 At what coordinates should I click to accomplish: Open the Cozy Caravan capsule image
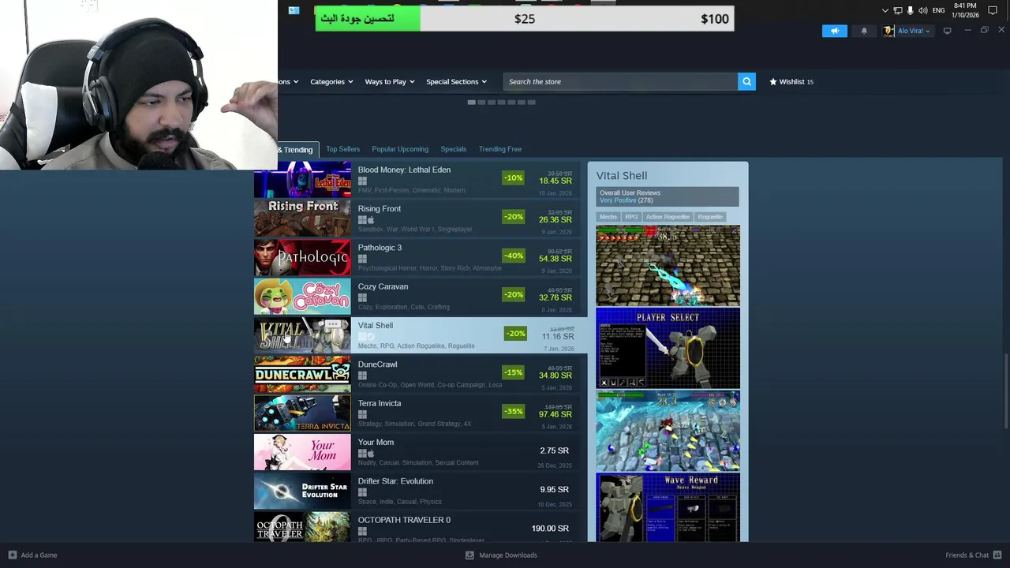(302, 297)
